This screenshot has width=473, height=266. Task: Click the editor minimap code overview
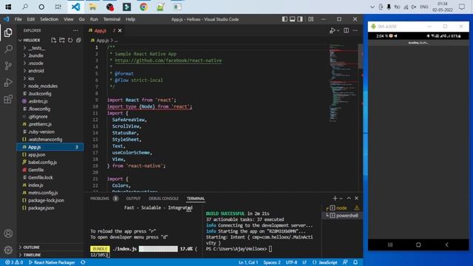343,84
